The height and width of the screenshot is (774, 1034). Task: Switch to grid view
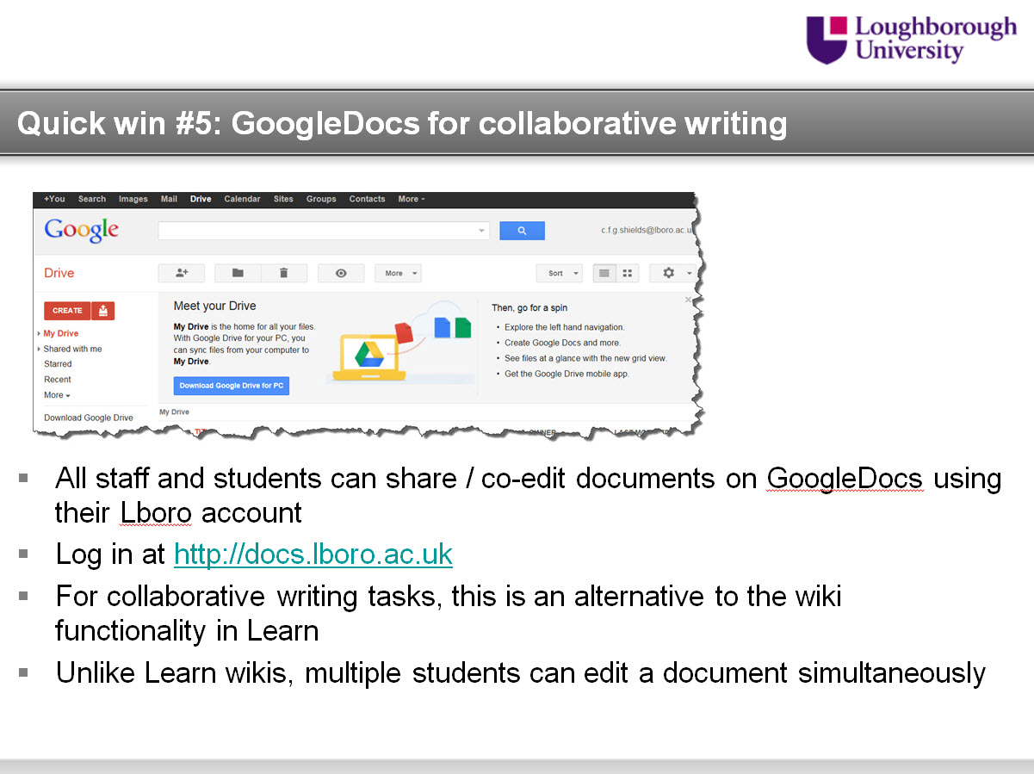[628, 273]
